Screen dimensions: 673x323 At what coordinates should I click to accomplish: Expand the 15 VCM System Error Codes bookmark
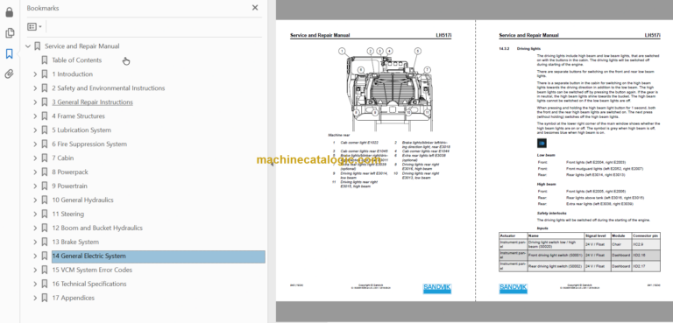pyautogui.click(x=35, y=270)
